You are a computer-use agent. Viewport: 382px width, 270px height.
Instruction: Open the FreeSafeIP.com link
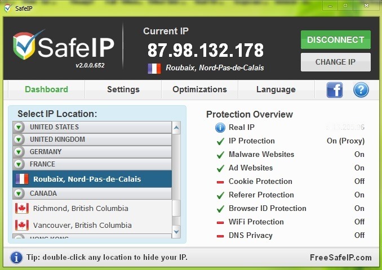click(x=340, y=258)
